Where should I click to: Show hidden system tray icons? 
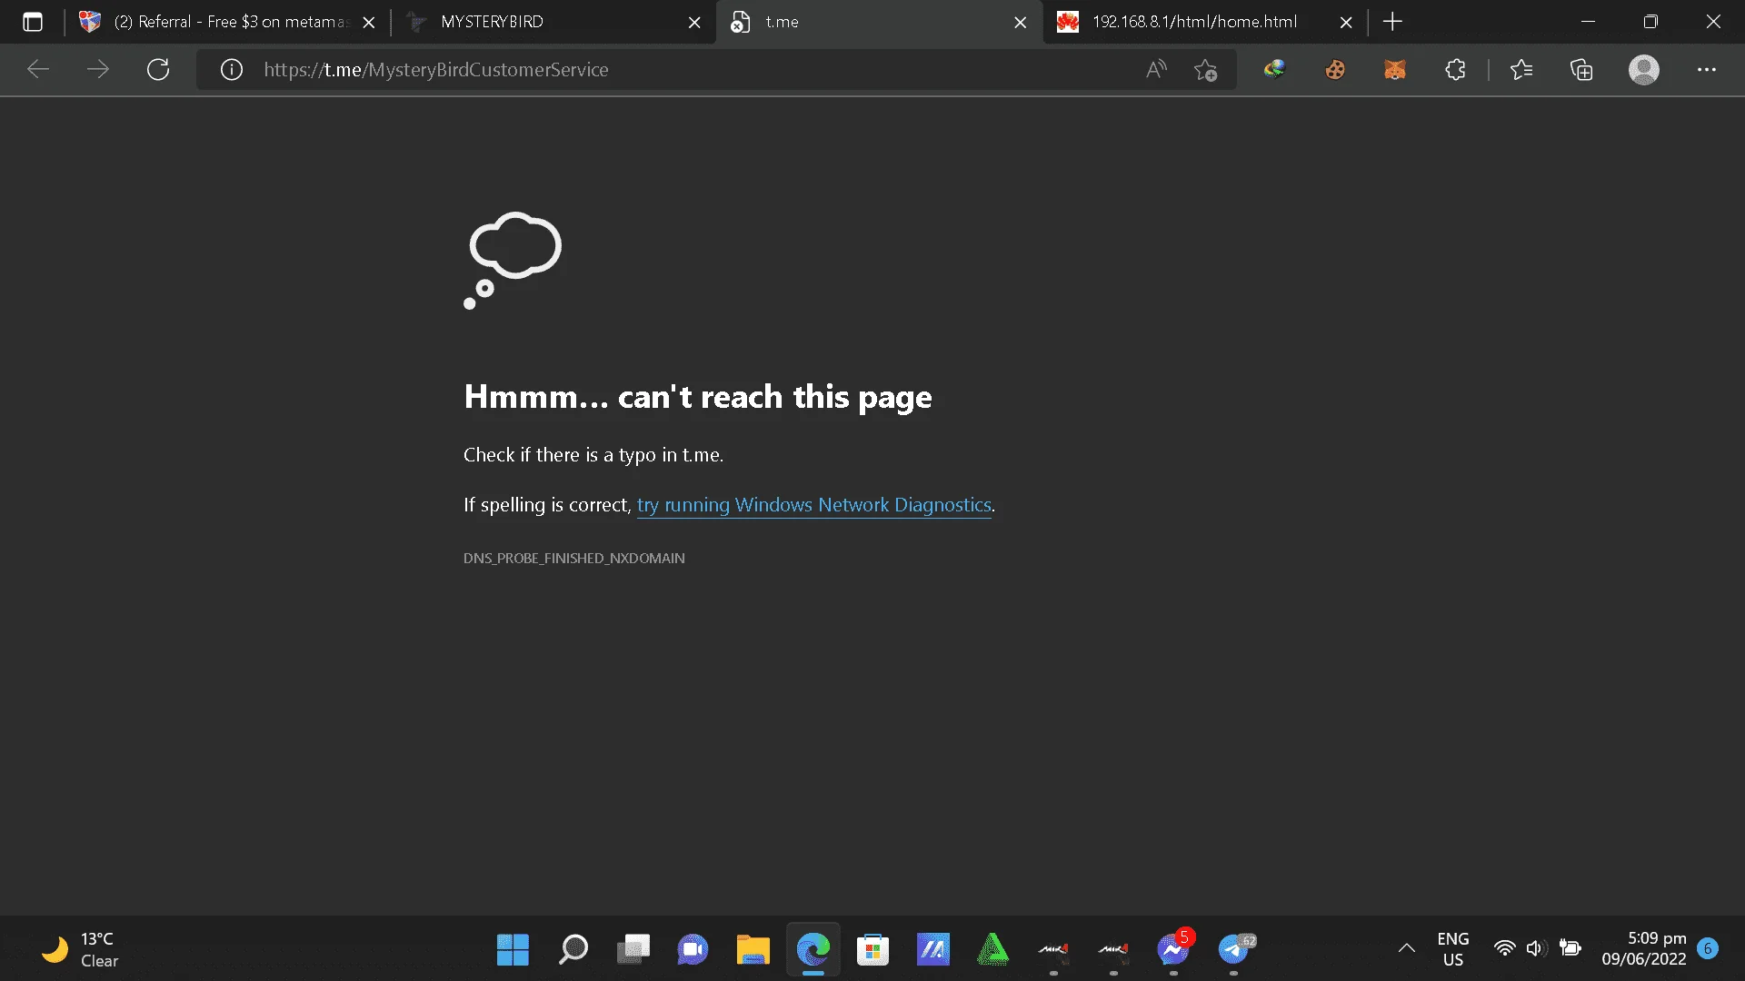point(1406,949)
